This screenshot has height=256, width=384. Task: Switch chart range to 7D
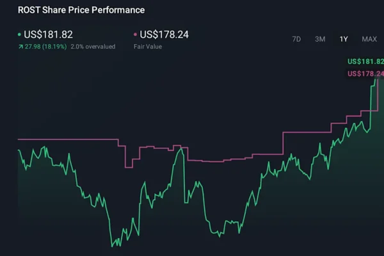[296, 39]
